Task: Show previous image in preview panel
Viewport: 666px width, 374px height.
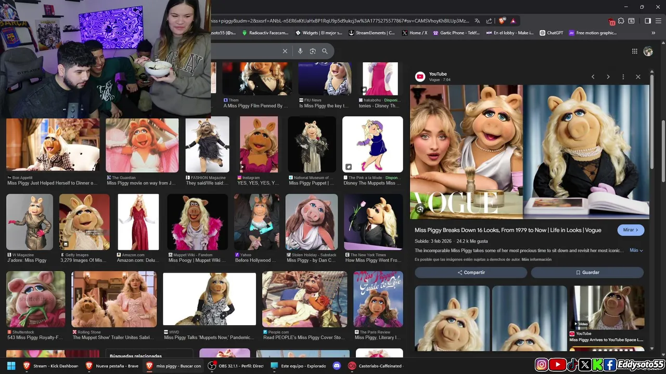Action: click(593, 77)
